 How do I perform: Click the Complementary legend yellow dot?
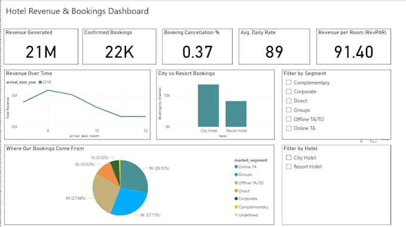(236, 207)
